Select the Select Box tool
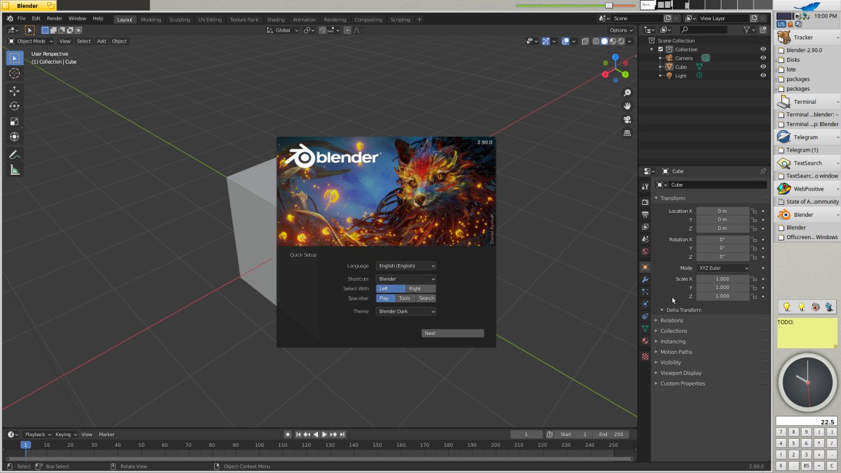 click(x=14, y=58)
